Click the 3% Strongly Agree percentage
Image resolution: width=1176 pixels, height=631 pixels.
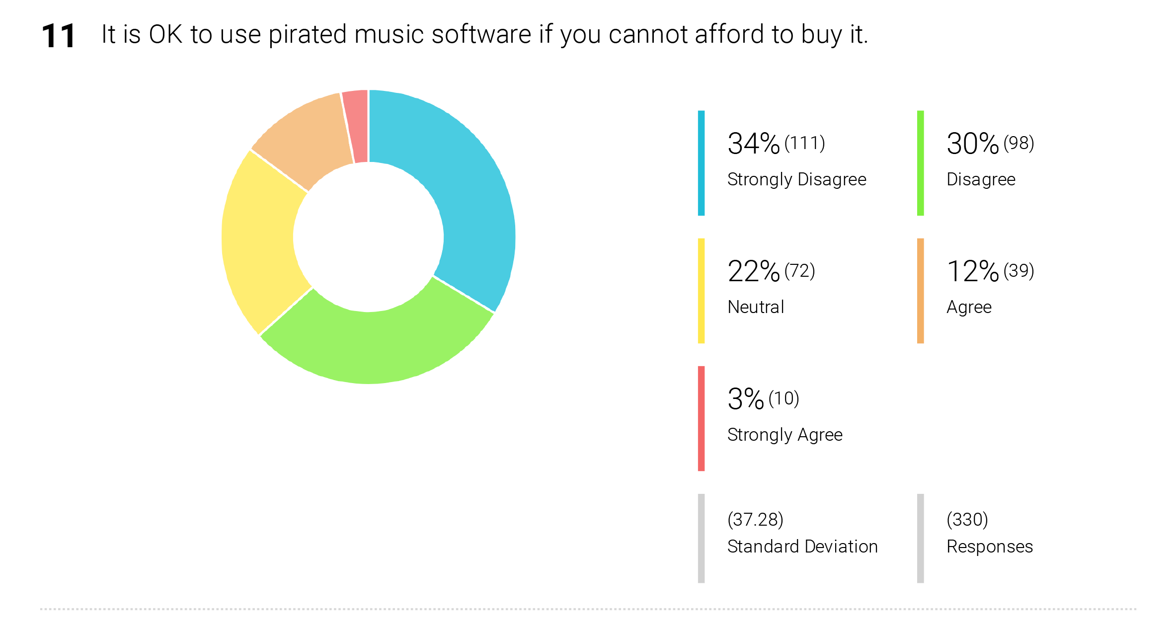746,399
